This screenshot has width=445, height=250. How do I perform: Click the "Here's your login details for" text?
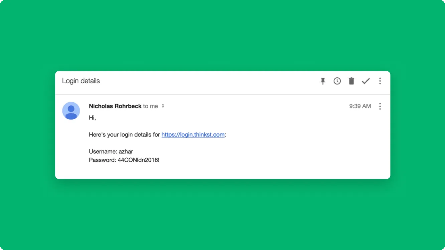[x=124, y=135]
